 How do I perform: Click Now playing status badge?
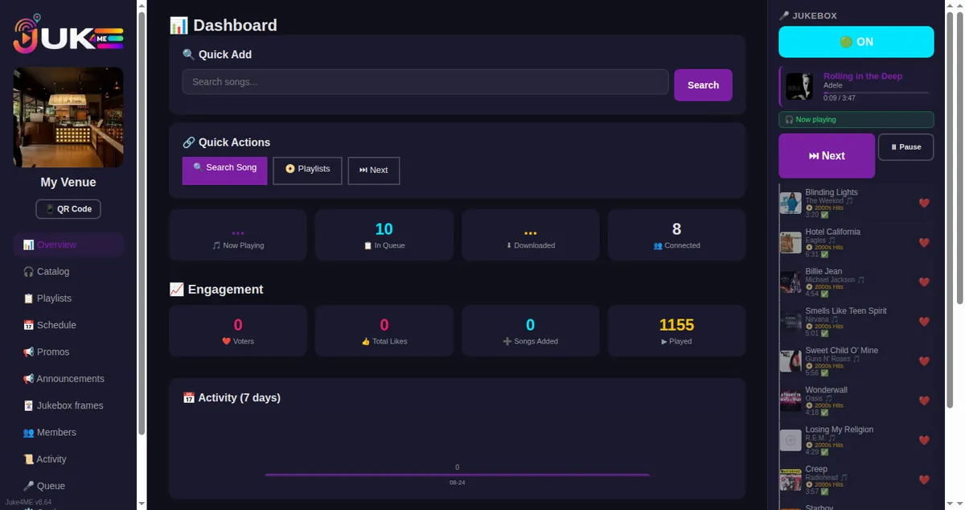pyautogui.click(x=856, y=120)
